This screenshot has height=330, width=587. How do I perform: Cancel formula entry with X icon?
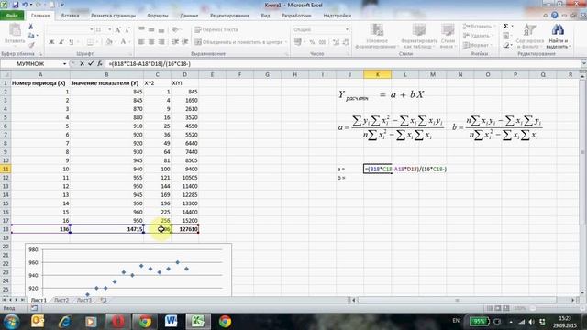tap(82, 64)
